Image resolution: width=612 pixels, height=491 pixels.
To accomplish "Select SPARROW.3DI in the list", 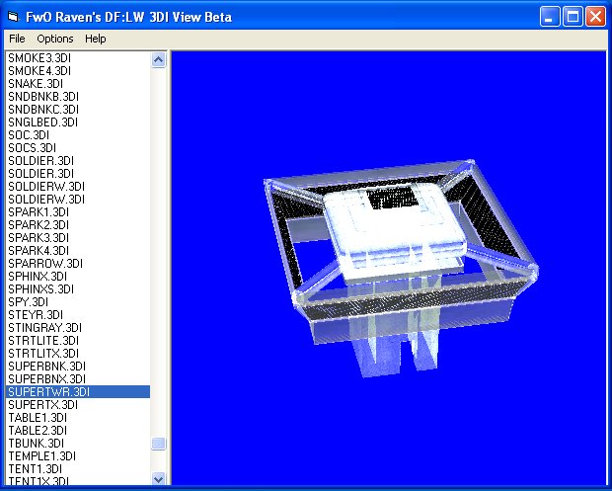I will (x=45, y=264).
